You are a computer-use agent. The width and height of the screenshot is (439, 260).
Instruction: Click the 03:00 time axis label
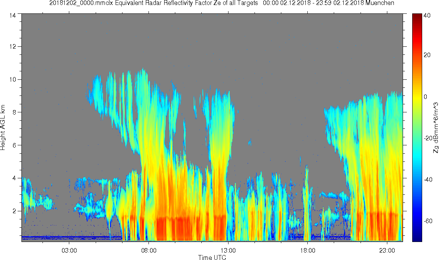click(x=69, y=250)
